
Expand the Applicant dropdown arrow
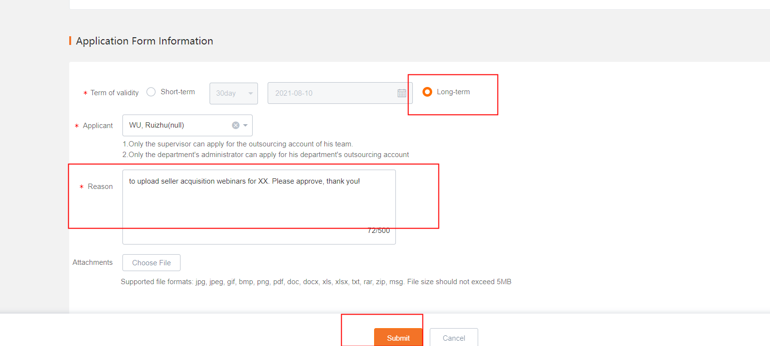pos(246,125)
